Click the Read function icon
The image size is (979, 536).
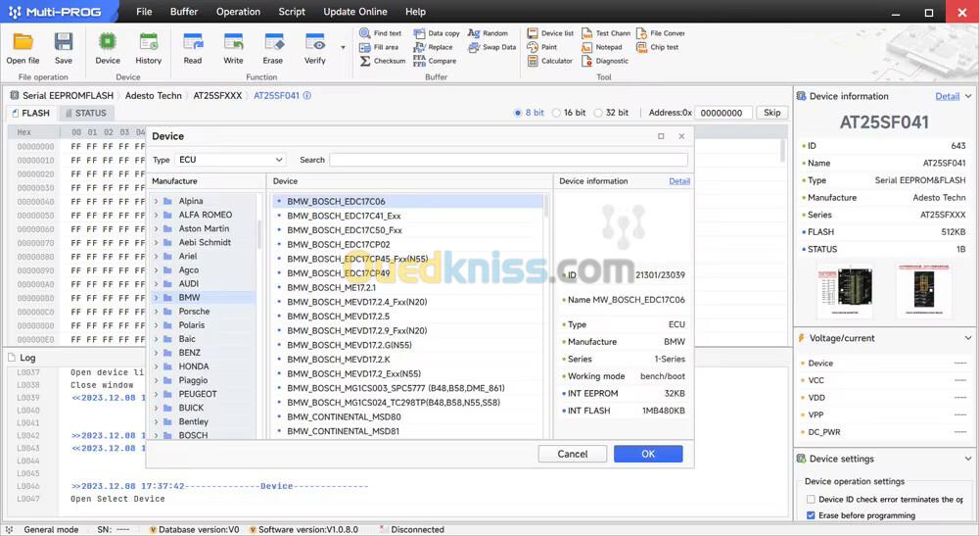pos(193,43)
